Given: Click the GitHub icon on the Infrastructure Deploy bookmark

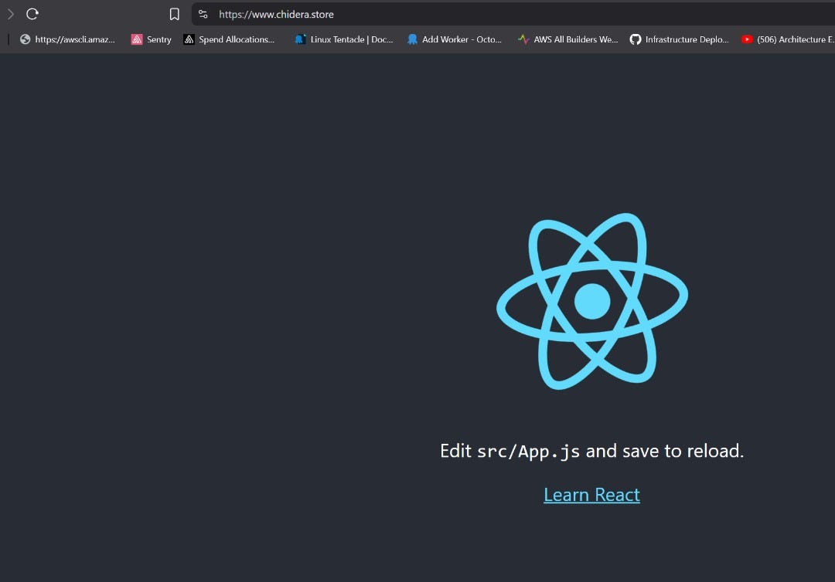Looking at the screenshot, I should click(636, 39).
